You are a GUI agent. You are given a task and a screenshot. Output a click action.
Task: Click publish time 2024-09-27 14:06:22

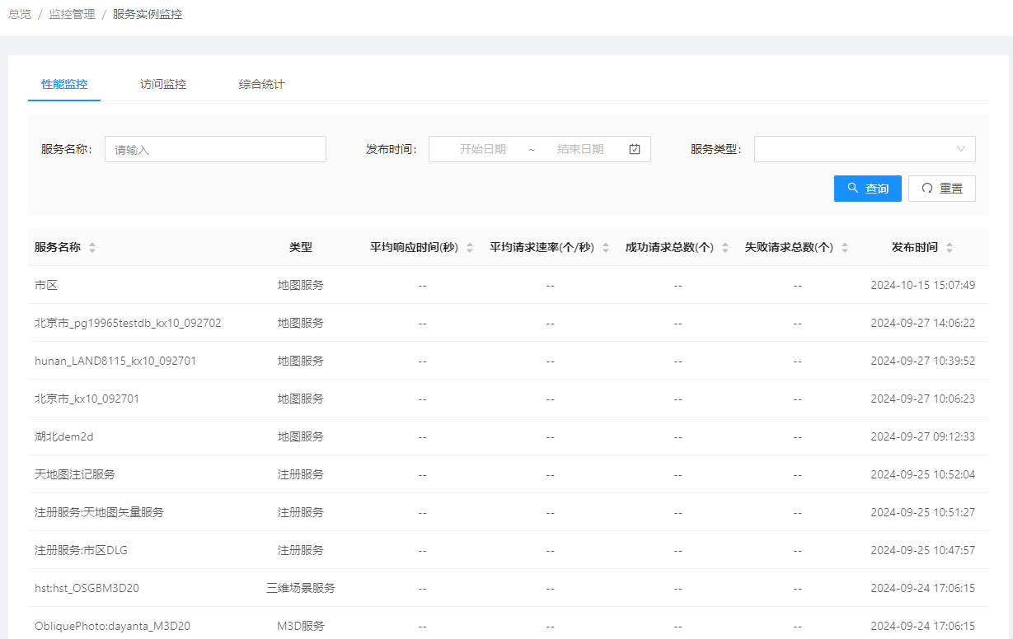tap(923, 323)
